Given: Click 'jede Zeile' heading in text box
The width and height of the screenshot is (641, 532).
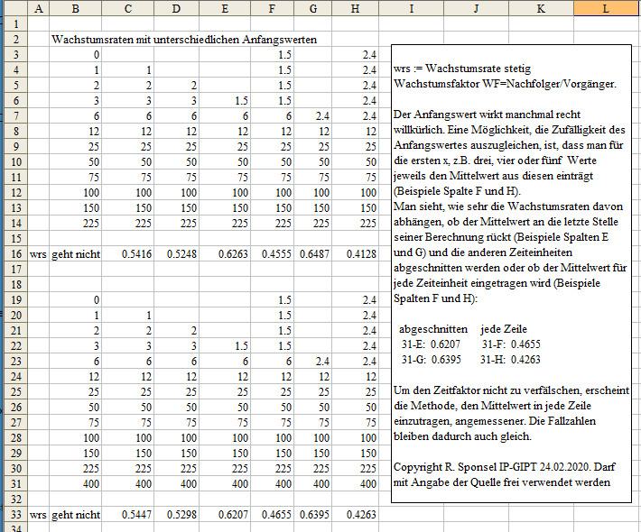Looking at the screenshot, I should tap(504, 329).
